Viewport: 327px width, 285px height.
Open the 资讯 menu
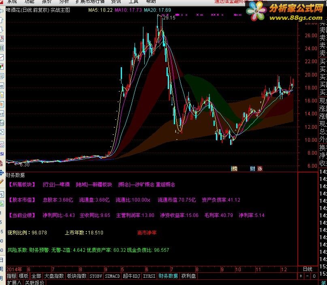116,2
